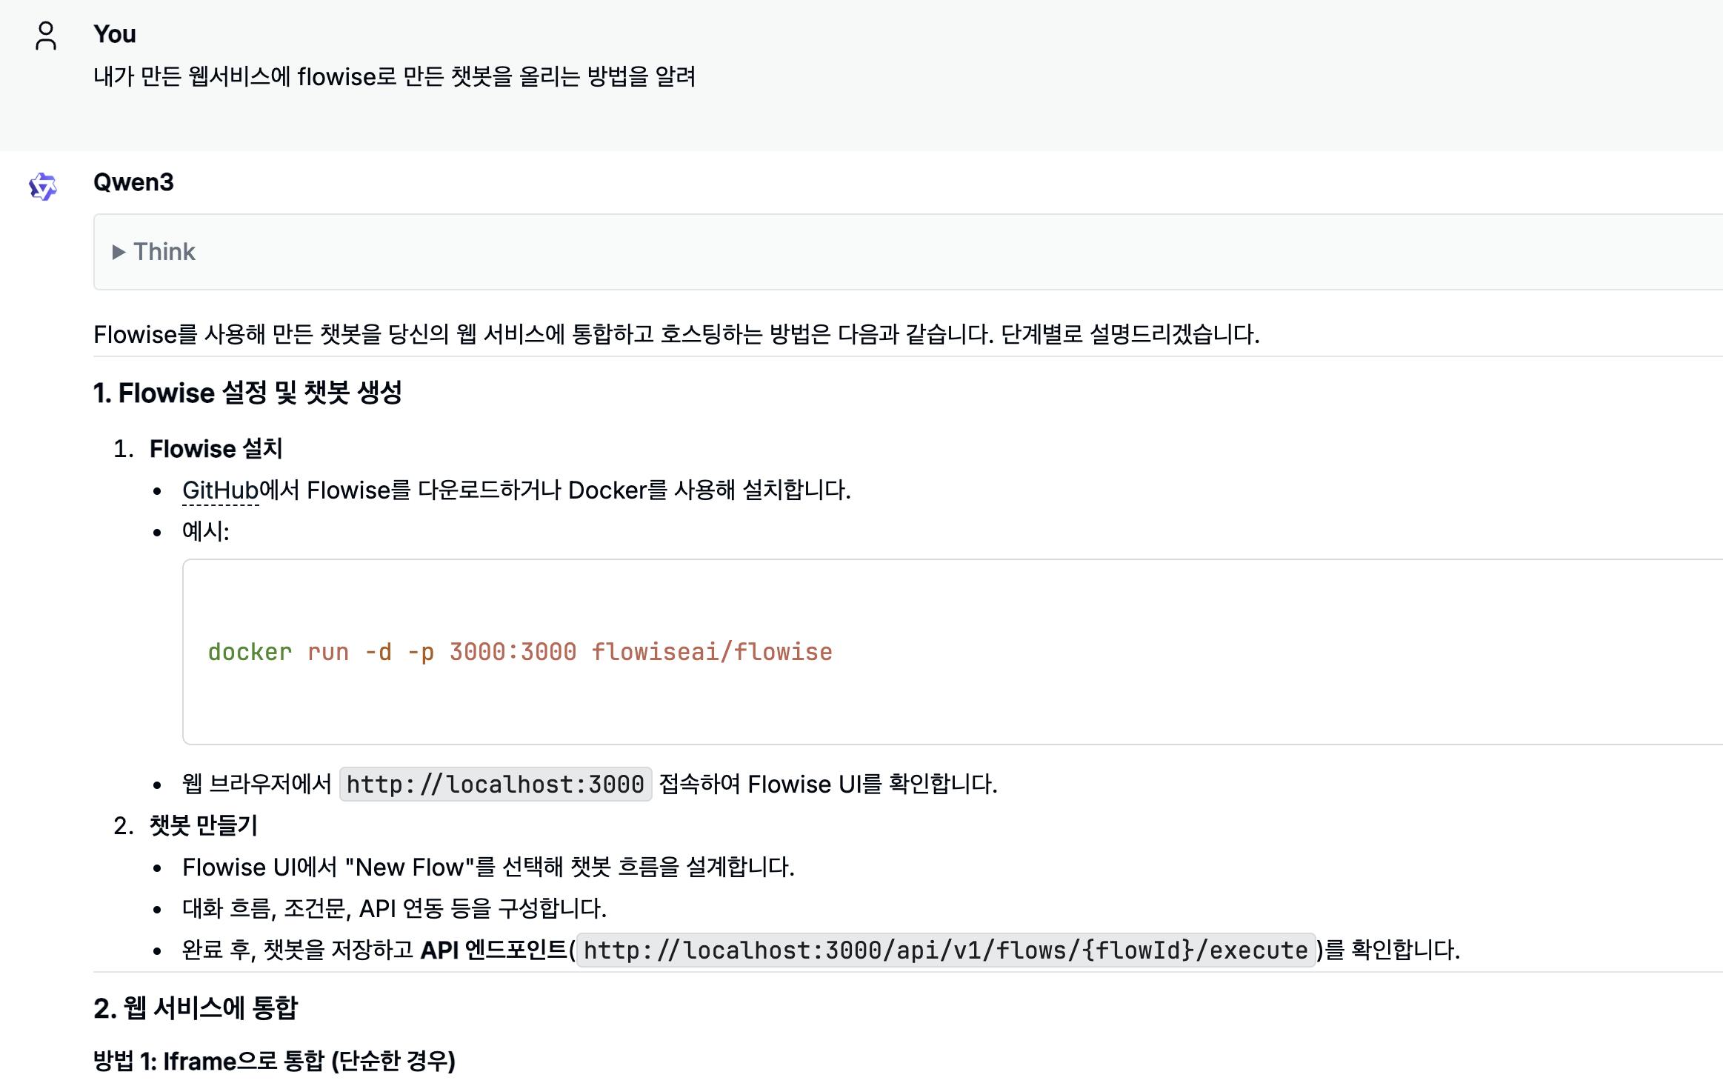Image resolution: width=1723 pixels, height=1089 pixels.
Task: Click the 3000:3000 port mapping in code
Action: click(x=513, y=652)
